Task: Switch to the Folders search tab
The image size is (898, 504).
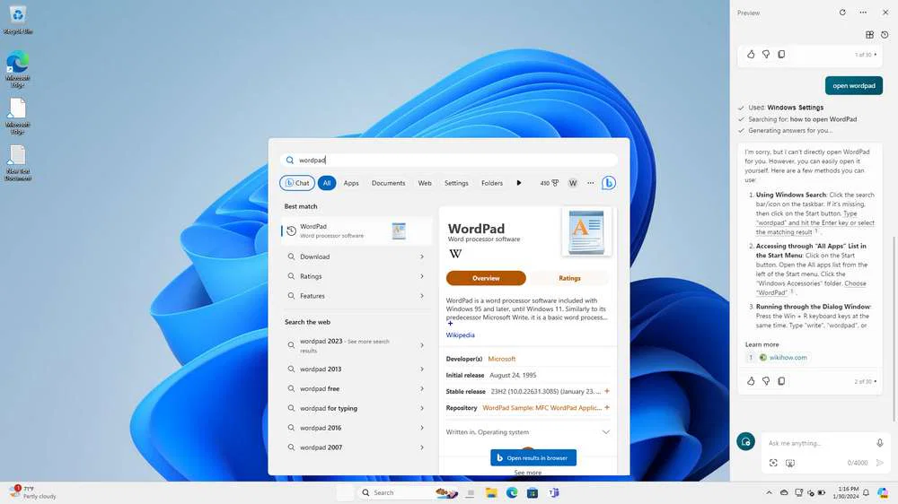Action: tap(492, 183)
